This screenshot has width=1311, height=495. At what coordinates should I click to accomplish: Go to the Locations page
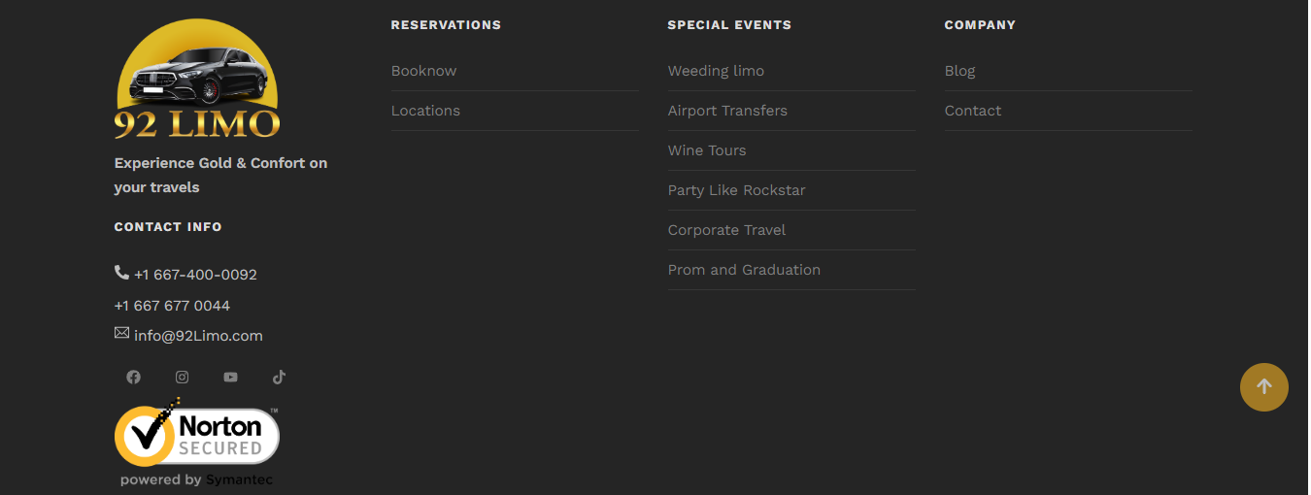[425, 111]
